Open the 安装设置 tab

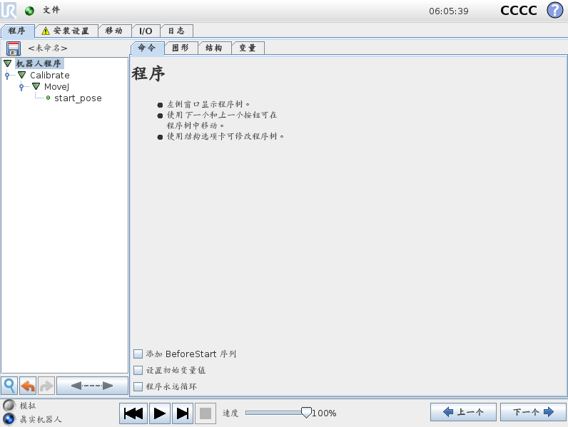(x=66, y=31)
